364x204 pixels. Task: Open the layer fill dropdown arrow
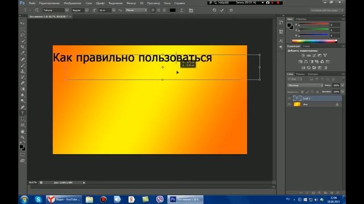[x=342, y=92]
